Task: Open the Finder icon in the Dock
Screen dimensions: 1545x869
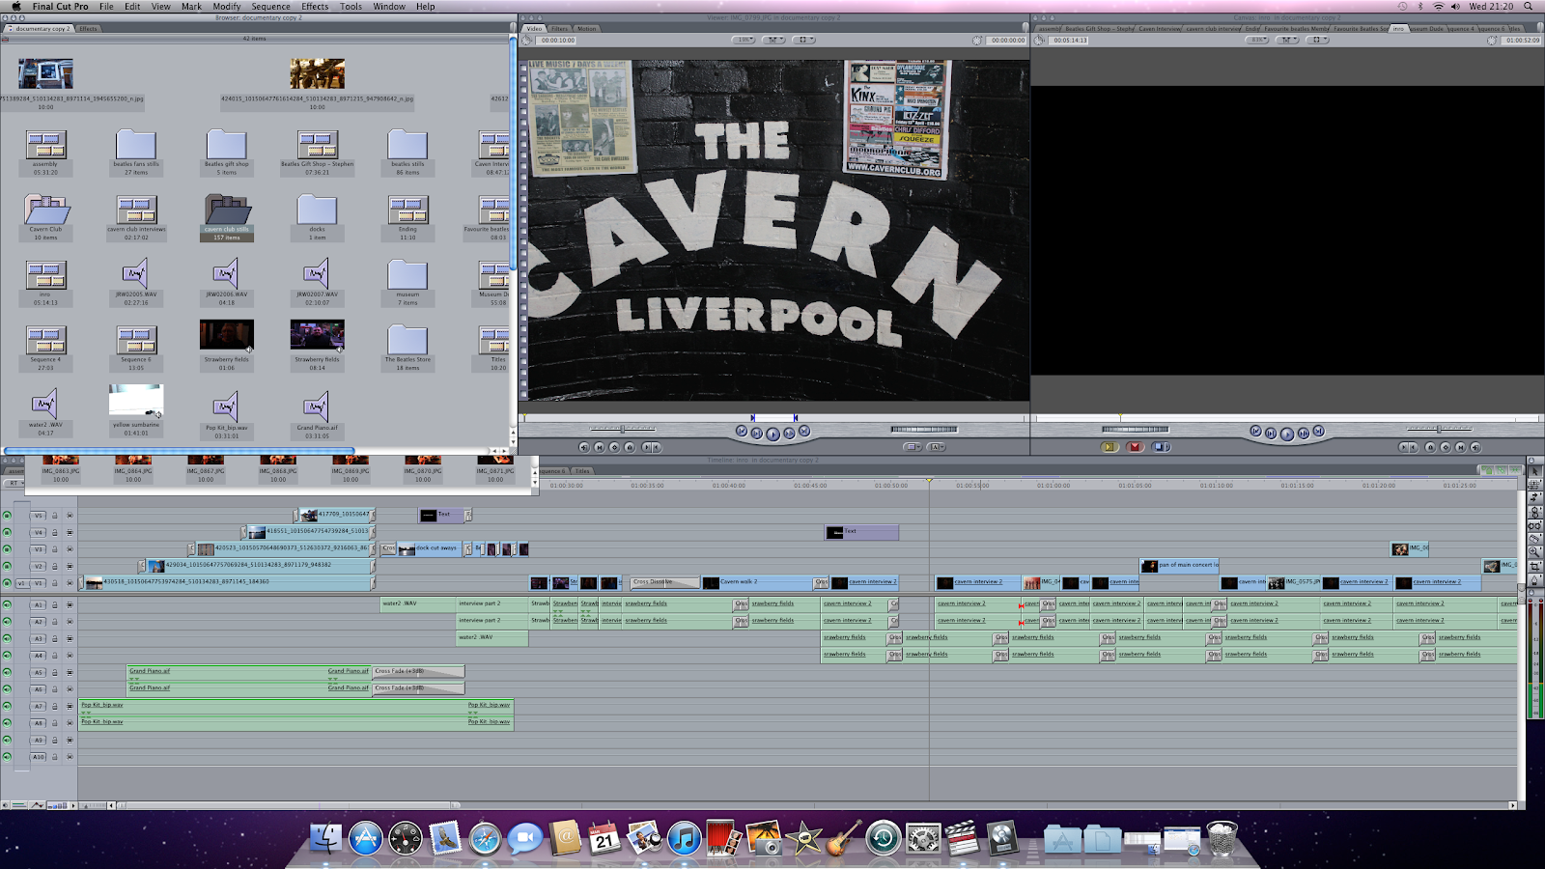Action: pyautogui.click(x=326, y=838)
